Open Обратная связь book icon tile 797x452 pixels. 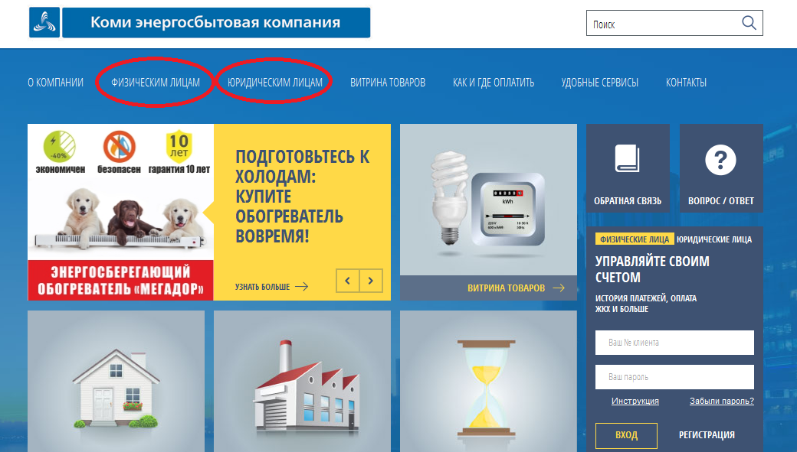(628, 168)
